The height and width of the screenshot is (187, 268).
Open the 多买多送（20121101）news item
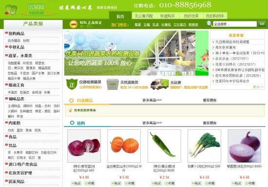click(232, 59)
